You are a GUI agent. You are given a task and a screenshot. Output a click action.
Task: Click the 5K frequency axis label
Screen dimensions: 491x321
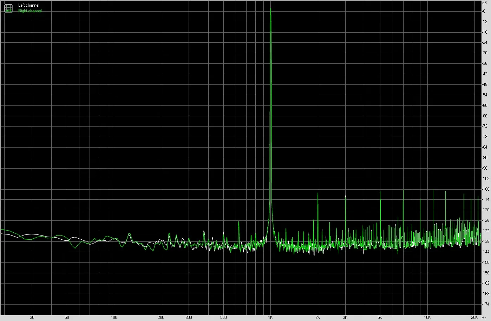click(x=380, y=317)
